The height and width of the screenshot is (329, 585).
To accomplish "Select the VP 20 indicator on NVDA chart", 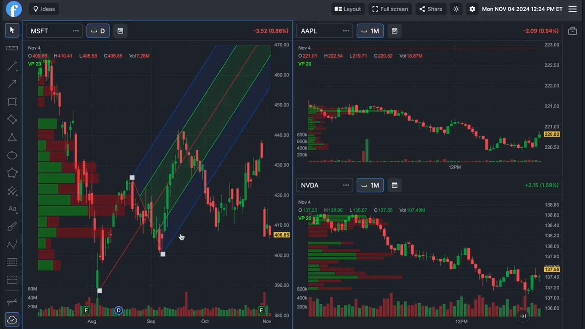I will point(305,218).
